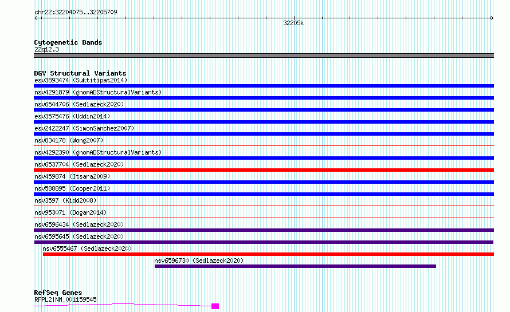The image size is (510, 312).
Task: Click the red bar under nsv6555467
Action: [268, 254]
